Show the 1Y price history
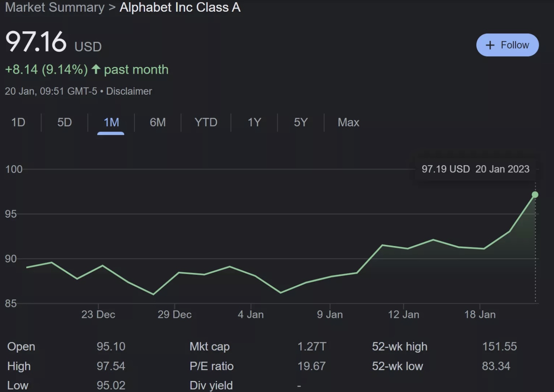The image size is (554, 392). (x=254, y=122)
